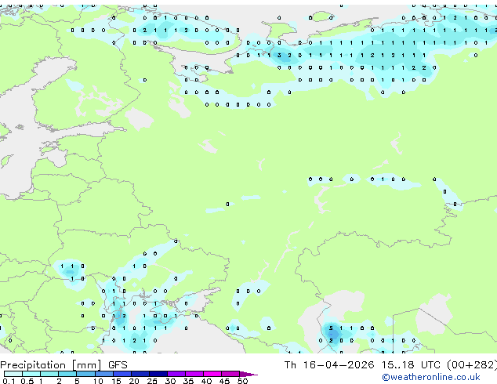Image resolution: width=497 pixels, height=384 pixels.
Task: Click the legend label '45'
Action: click(x=224, y=381)
